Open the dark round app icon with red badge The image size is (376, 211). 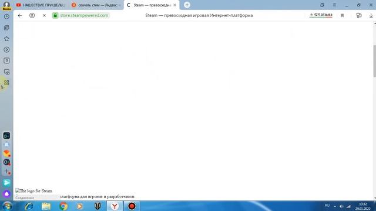click(x=6, y=162)
